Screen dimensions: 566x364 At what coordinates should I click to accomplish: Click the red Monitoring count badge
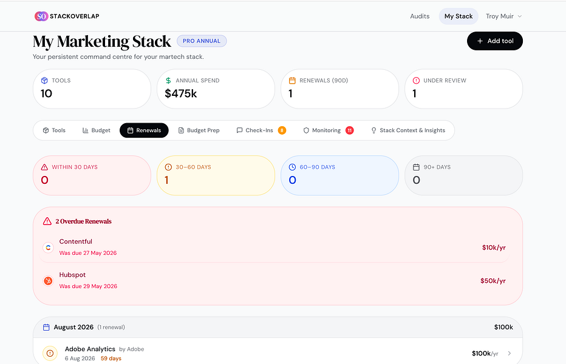349,130
